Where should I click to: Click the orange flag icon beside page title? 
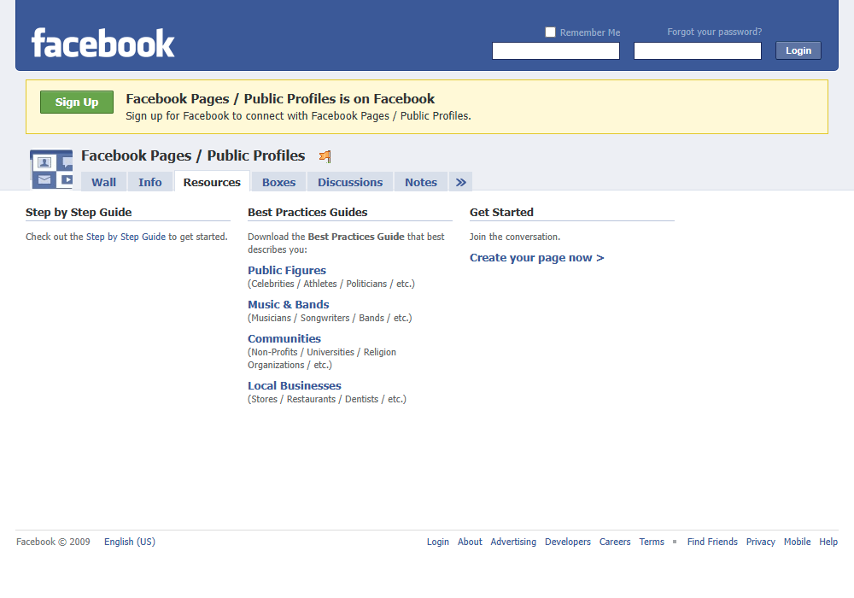[325, 157]
